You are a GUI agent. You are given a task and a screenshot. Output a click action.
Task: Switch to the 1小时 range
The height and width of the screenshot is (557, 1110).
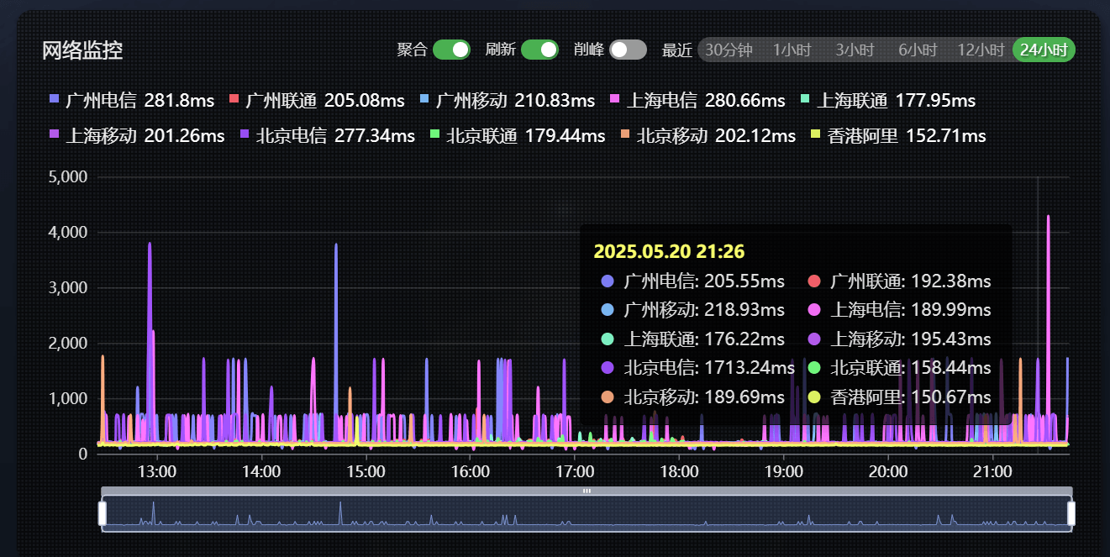[x=792, y=50]
